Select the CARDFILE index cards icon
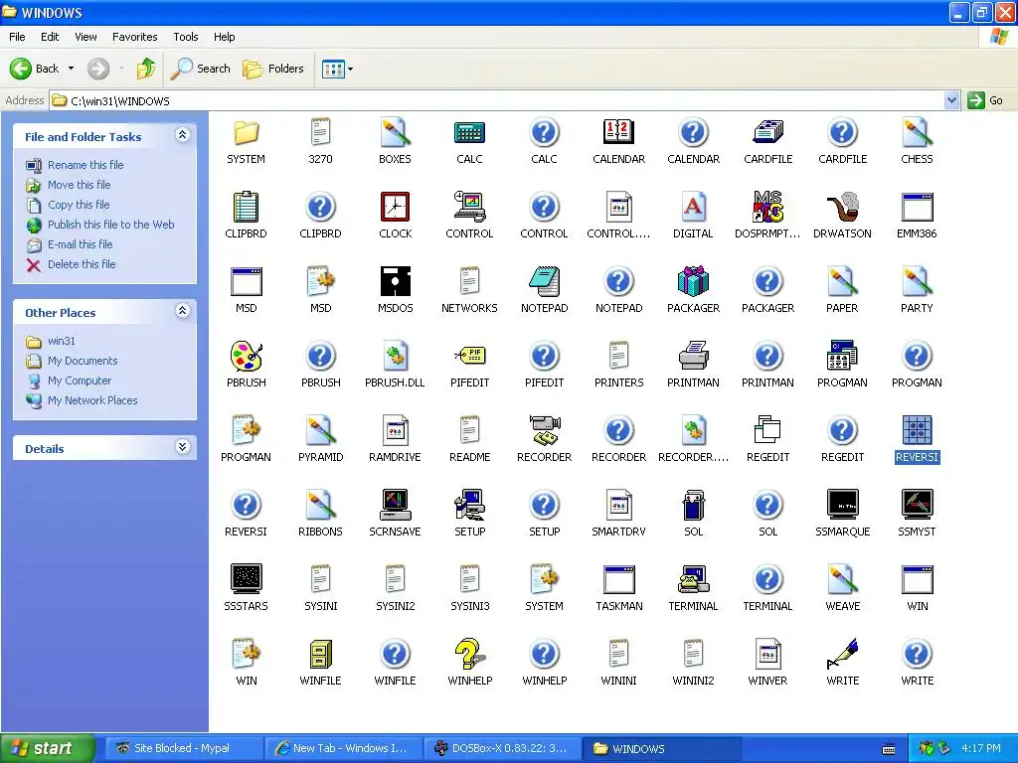Screen dimensions: 1018x763 767,133
